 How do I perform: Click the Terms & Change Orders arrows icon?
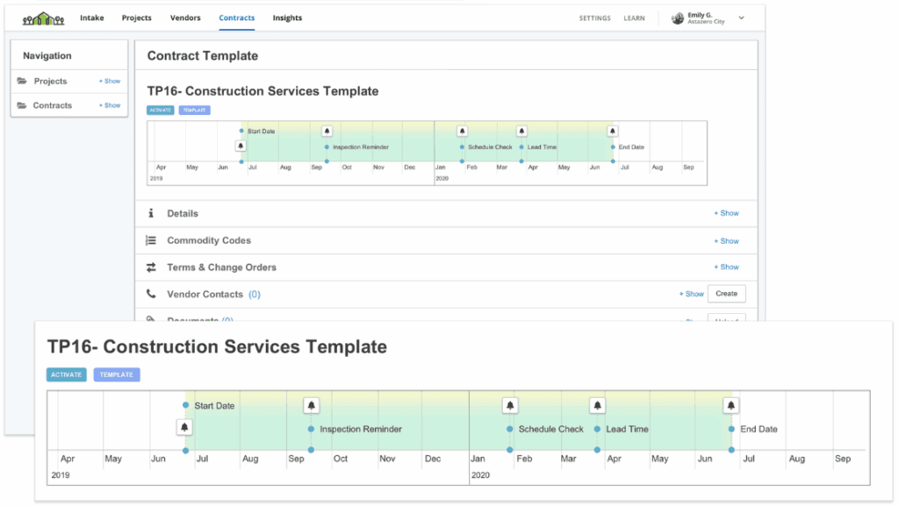click(x=151, y=267)
